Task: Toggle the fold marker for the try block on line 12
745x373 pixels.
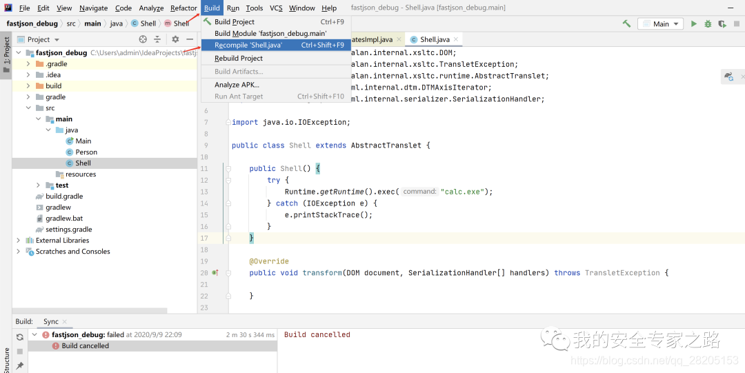Action: (228, 180)
